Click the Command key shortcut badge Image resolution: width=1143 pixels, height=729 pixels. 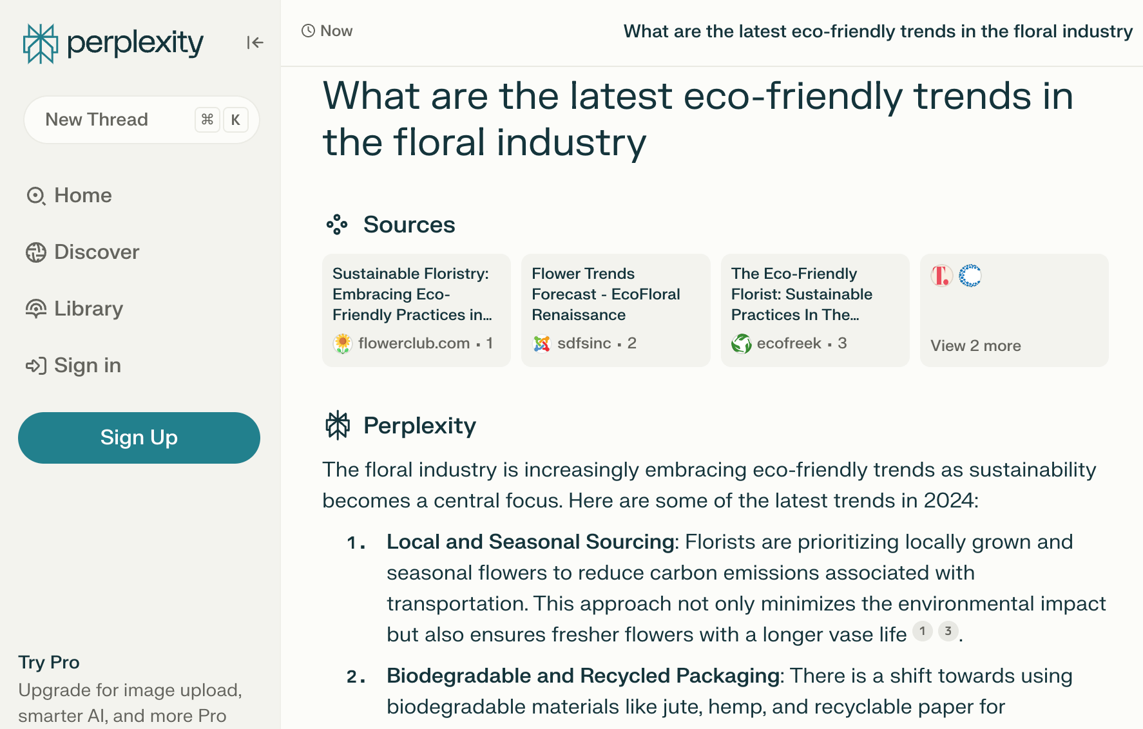coord(207,120)
